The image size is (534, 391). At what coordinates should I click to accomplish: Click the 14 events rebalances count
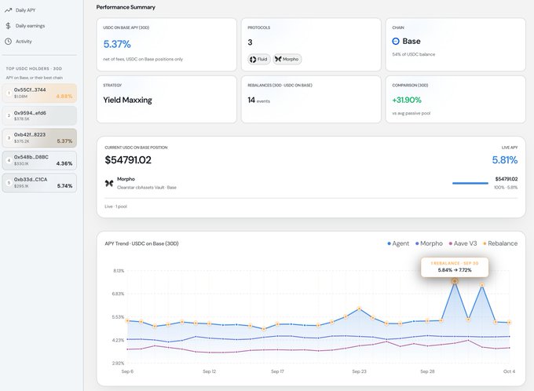click(x=258, y=100)
